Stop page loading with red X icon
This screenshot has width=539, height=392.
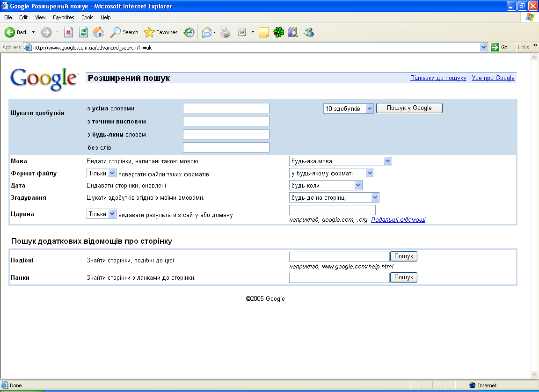coord(68,32)
